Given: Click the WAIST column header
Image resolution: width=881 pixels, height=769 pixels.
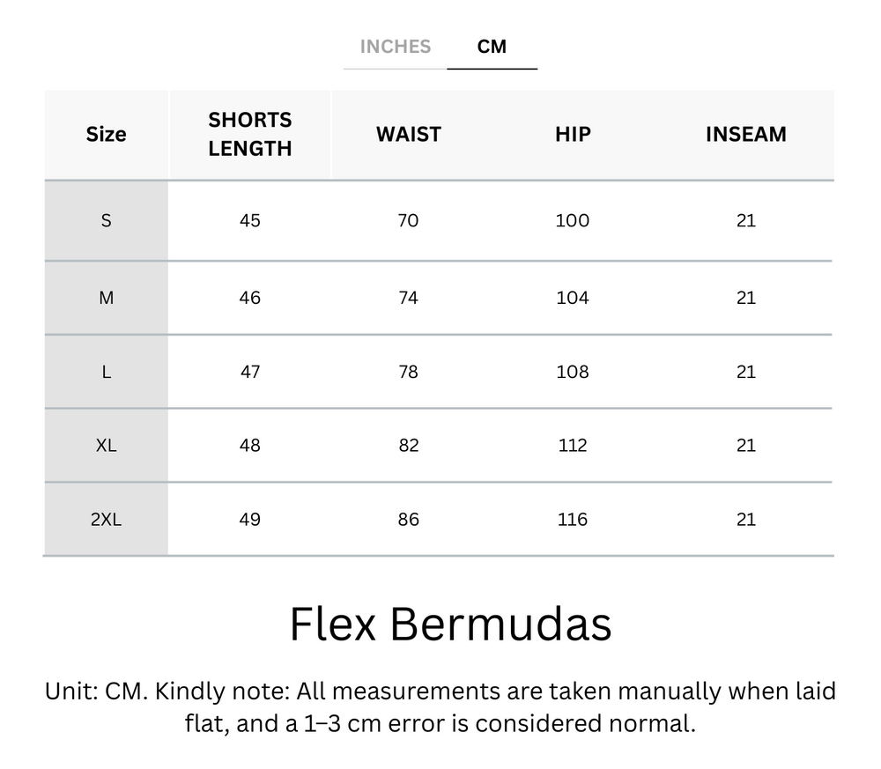Looking at the screenshot, I should 409,134.
